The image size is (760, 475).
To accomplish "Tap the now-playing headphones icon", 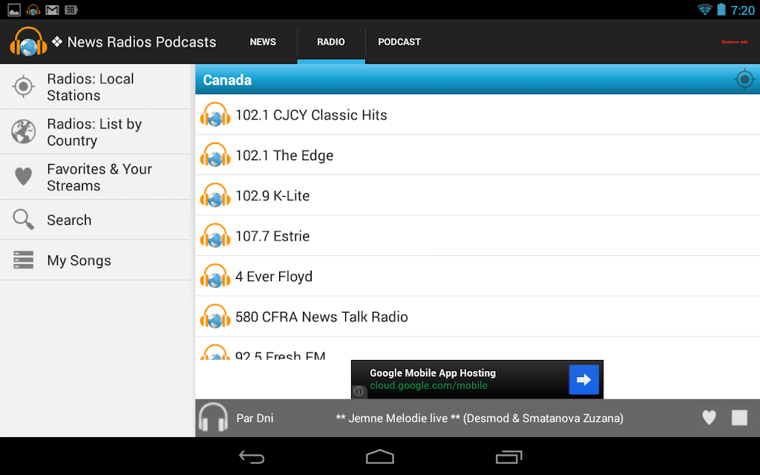I will tap(213, 418).
